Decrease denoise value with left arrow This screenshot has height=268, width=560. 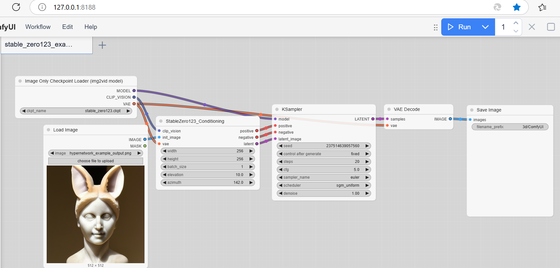(281, 193)
